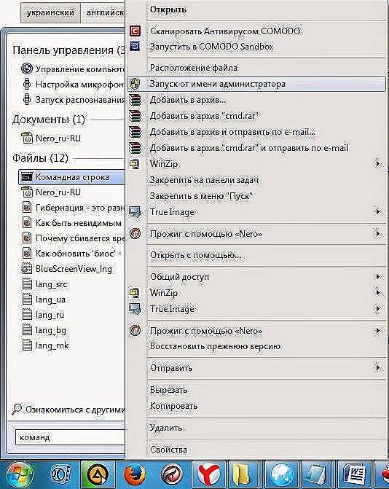Click the search box containing 'команд'
389x489 pixels.
(70, 437)
